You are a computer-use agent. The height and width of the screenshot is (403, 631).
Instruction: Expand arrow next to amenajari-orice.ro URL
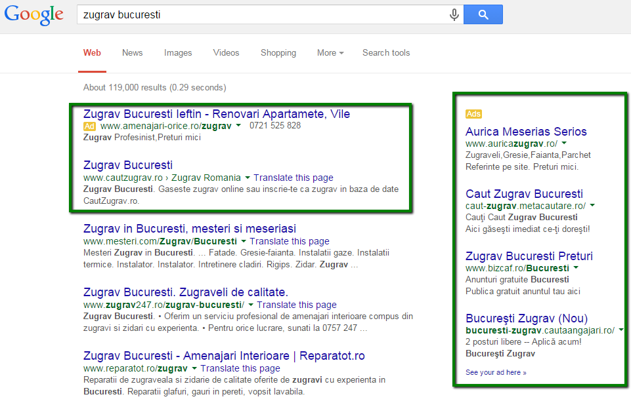(x=238, y=125)
